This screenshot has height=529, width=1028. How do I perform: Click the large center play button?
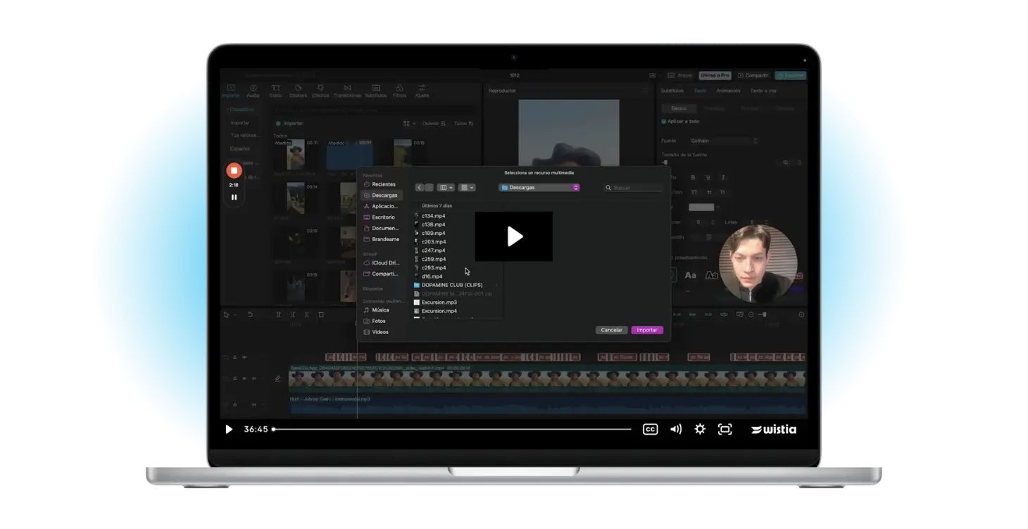tap(514, 236)
